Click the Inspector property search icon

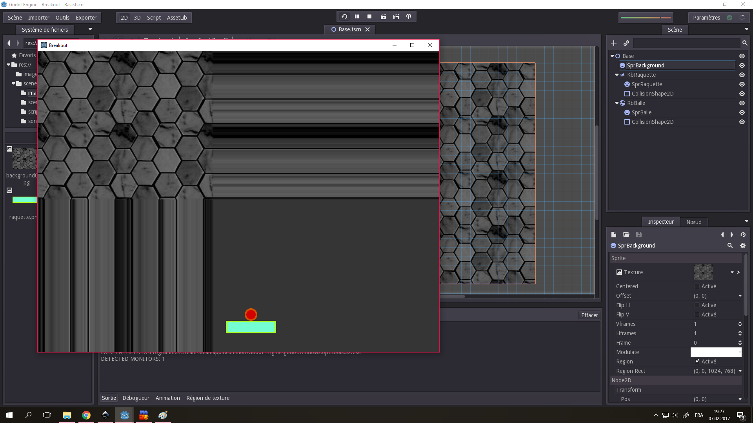[x=730, y=246]
